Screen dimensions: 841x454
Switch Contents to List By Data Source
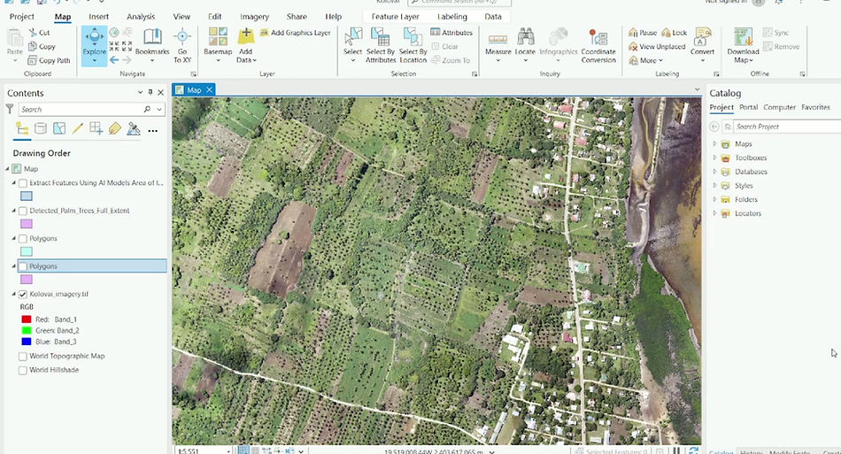click(x=40, y=128)
